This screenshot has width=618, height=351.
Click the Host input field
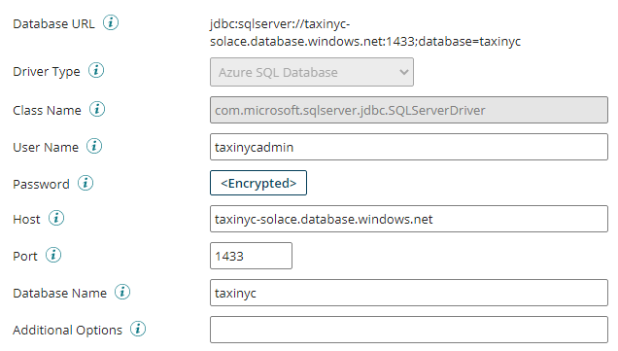[x=409, y=219]
